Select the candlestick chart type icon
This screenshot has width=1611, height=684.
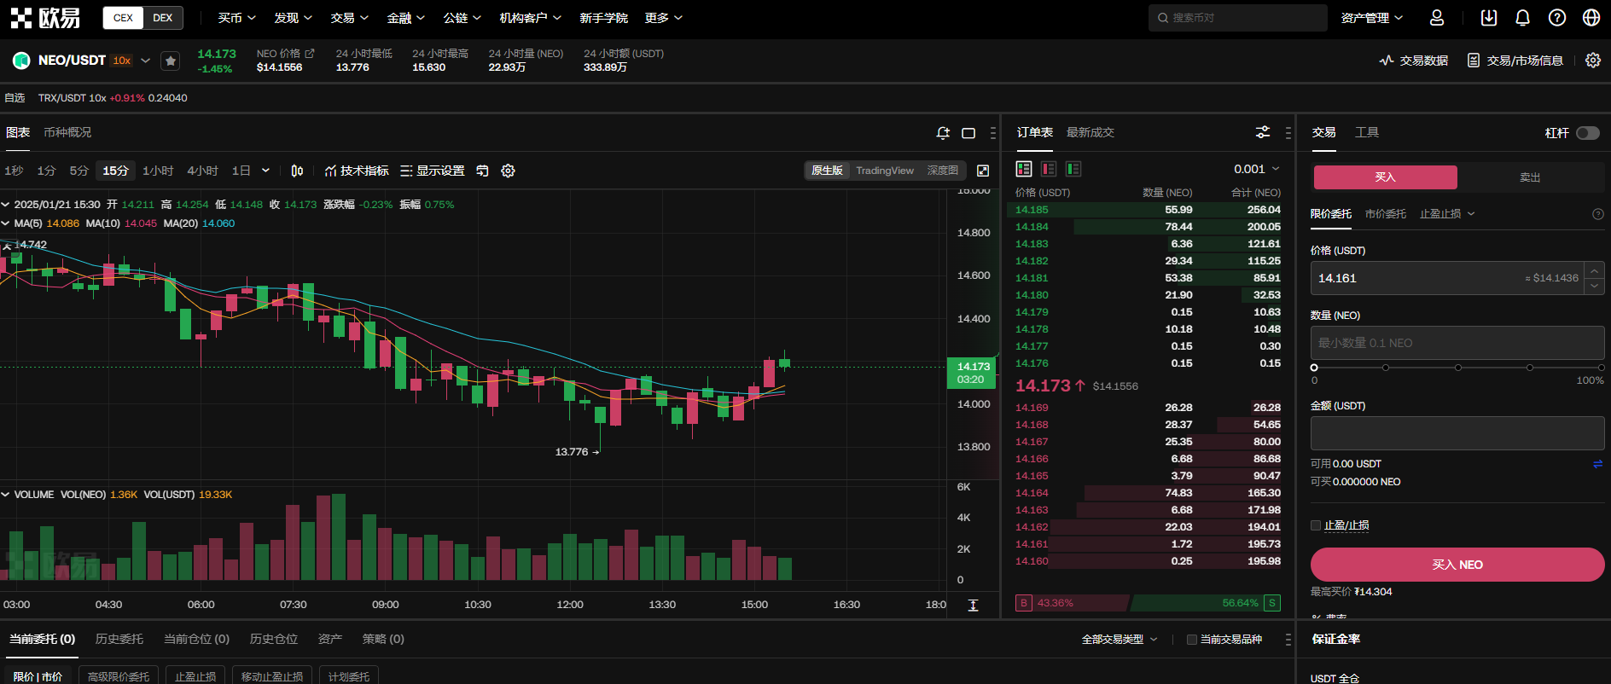[297, 171]
